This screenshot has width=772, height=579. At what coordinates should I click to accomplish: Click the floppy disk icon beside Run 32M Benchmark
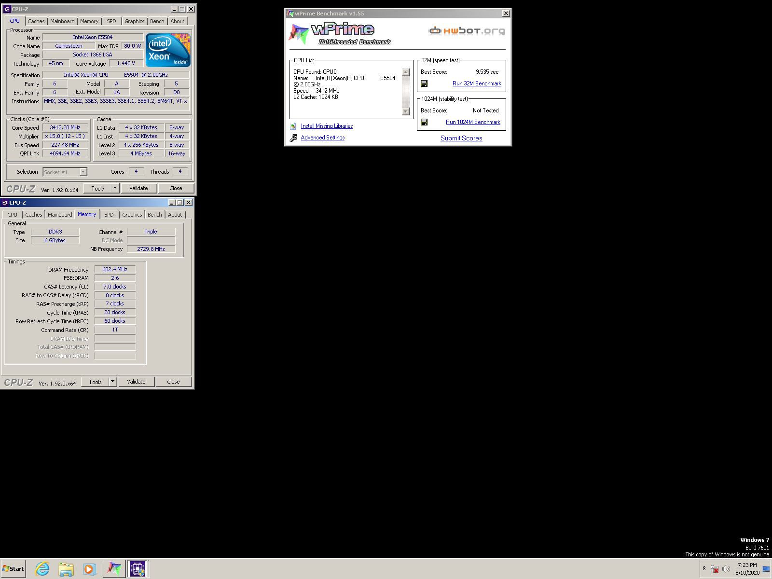point(424,83)
